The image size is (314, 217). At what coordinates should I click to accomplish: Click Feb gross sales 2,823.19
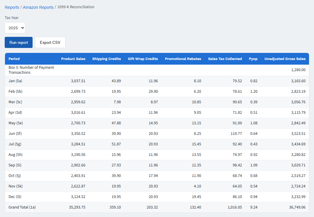click(x=298, y=92)
